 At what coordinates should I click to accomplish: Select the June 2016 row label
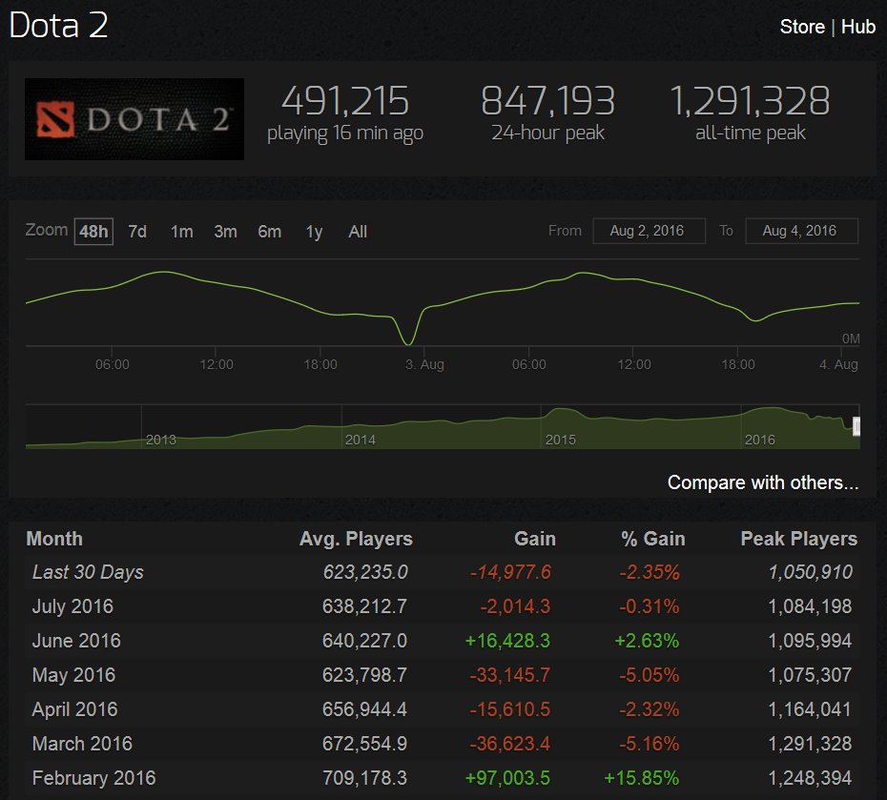76,641
